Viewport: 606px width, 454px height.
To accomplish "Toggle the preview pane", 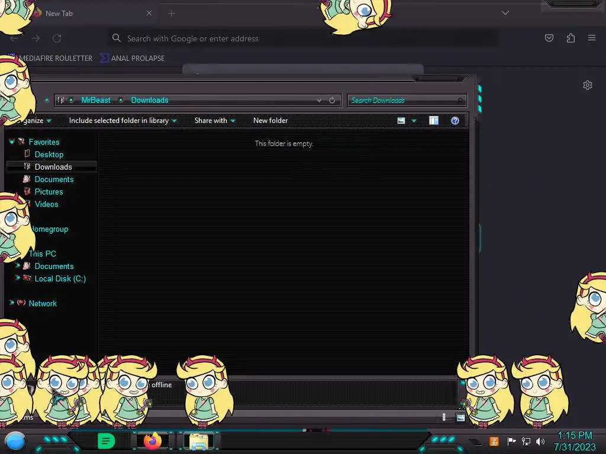I will pyautogui.click(x=434, y=121).
